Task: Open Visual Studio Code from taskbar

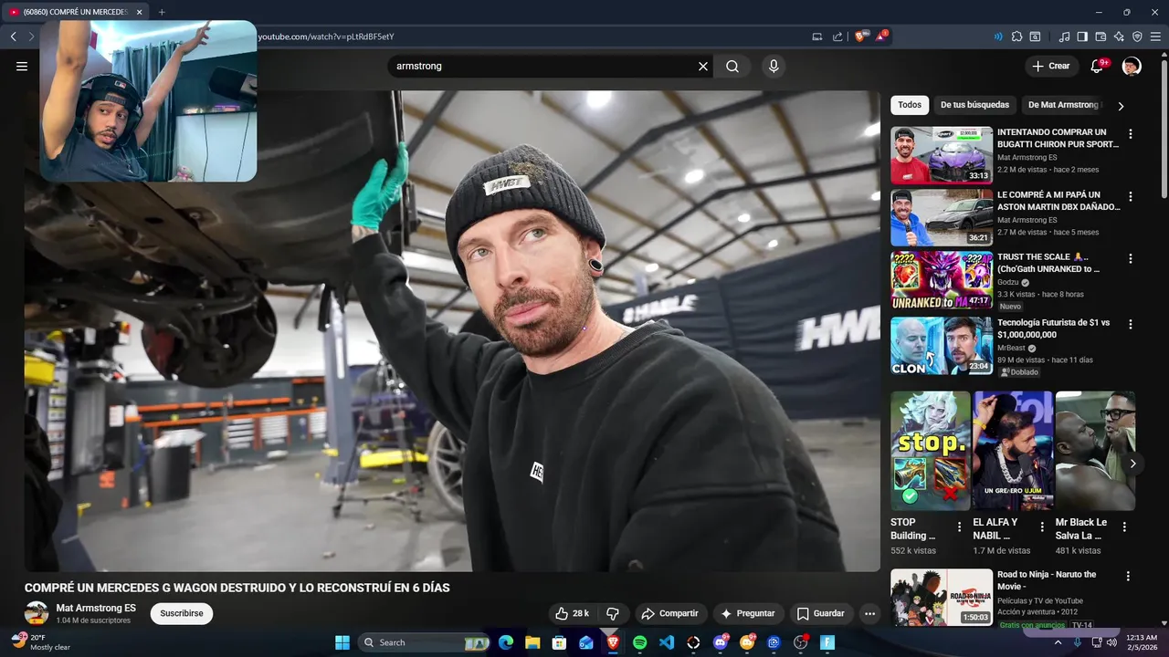Action: point(667,642)
